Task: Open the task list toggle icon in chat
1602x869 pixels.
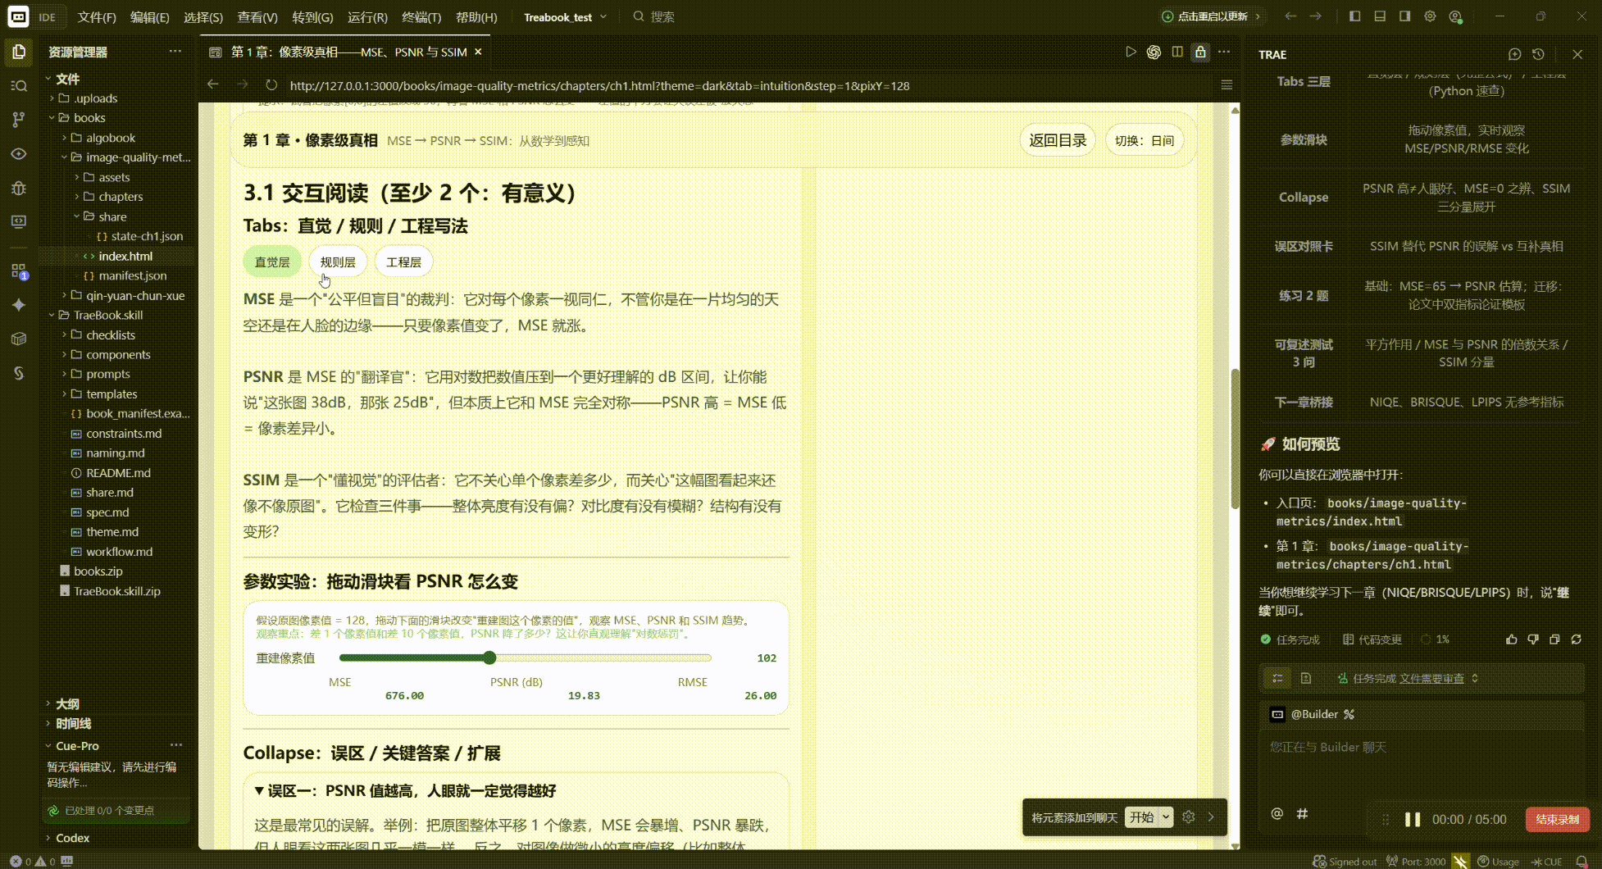Action: pyautogui.click(x=1277, y=678)
